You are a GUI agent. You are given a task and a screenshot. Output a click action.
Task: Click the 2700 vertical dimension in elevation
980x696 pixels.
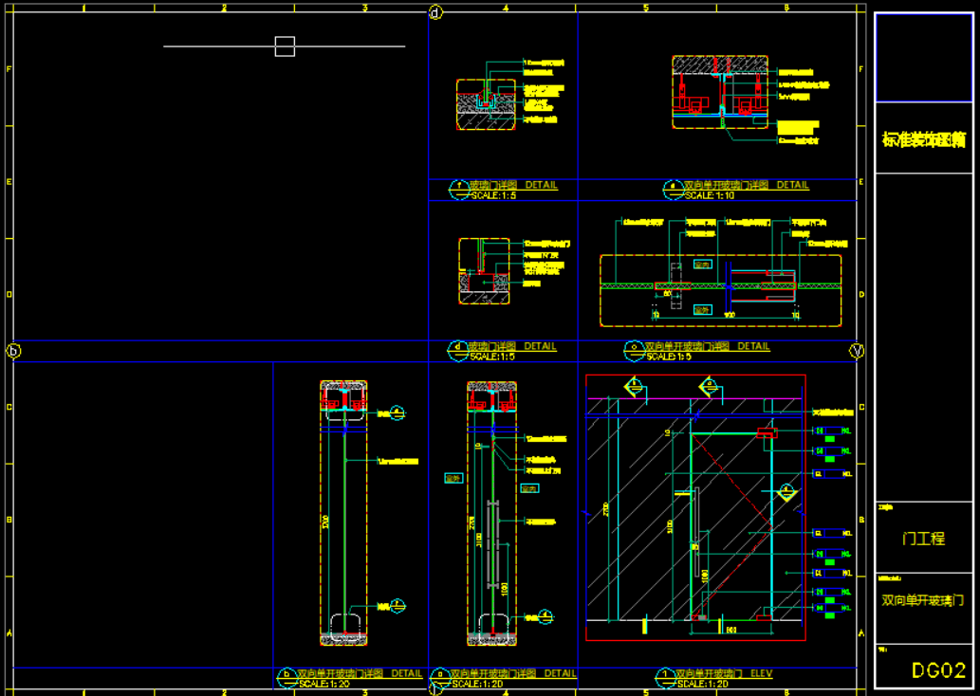[605, 509]
